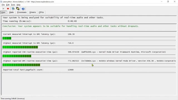The image size is (178, 100).
Task: Click the LatencyMon title bar app icon
Action: (1, 2)
